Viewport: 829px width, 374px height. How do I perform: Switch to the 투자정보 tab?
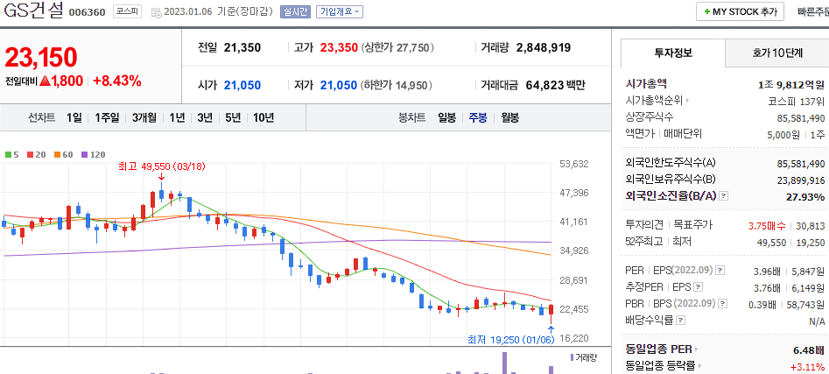[673, 53]
